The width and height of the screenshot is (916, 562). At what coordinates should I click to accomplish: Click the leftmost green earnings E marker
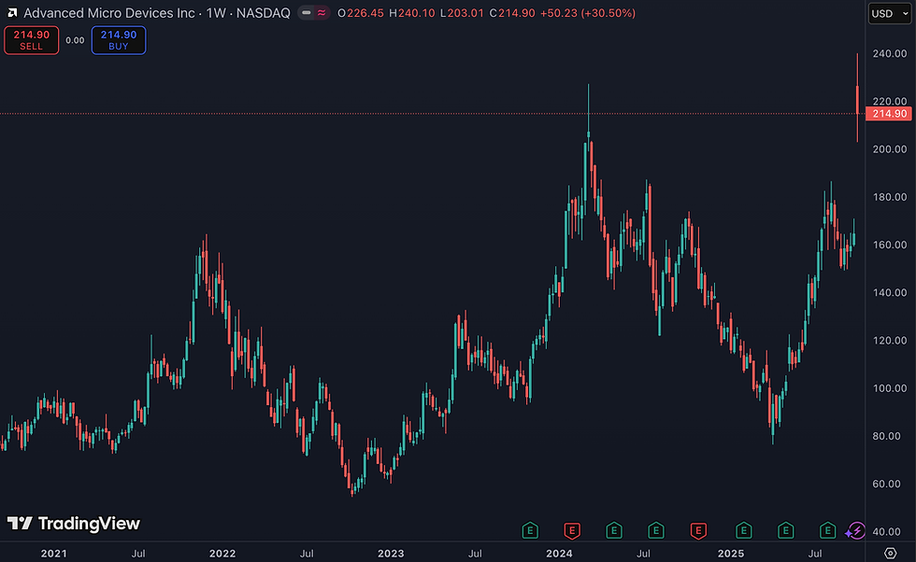tap(530, 530)
